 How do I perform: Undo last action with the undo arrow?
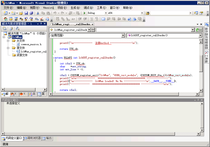click(55, 13)
